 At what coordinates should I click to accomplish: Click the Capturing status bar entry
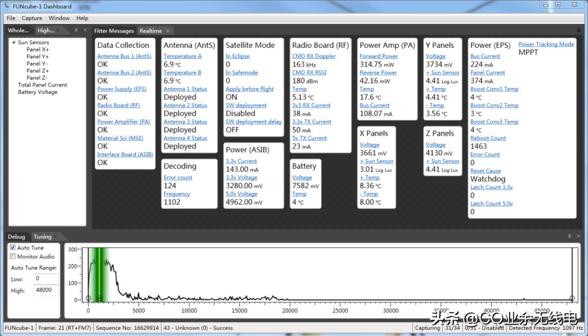coord(427,328)
